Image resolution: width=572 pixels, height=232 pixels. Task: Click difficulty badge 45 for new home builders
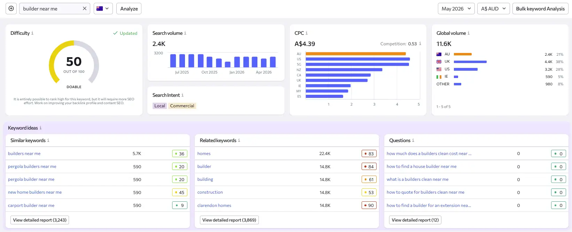(180, 192)
